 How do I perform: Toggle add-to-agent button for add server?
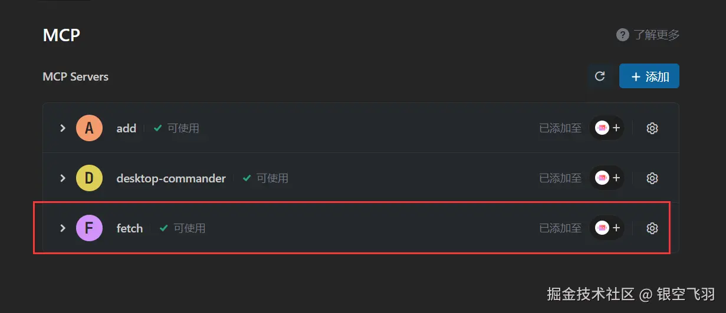607,128
